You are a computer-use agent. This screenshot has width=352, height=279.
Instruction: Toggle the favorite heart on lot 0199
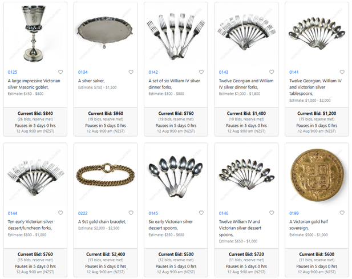(x=342, y=213)
